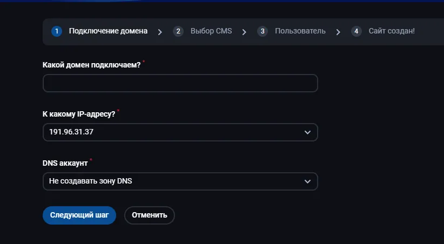Go to step 4 Сайт создан!
The width and height of the screenshot is (444, 244).
click(383, 31)
